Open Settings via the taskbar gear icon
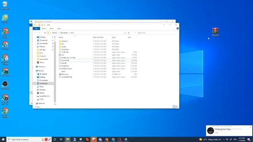Screen dimensions: 253x142 coord(126,139)
